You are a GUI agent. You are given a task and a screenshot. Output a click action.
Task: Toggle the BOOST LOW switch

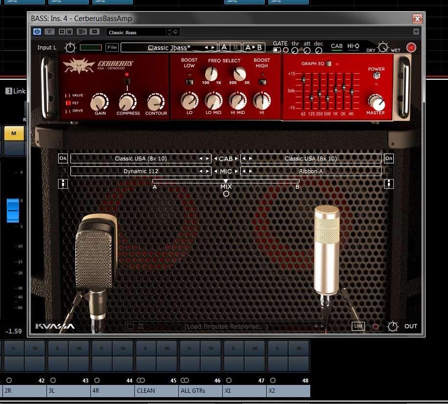[190, 82]
